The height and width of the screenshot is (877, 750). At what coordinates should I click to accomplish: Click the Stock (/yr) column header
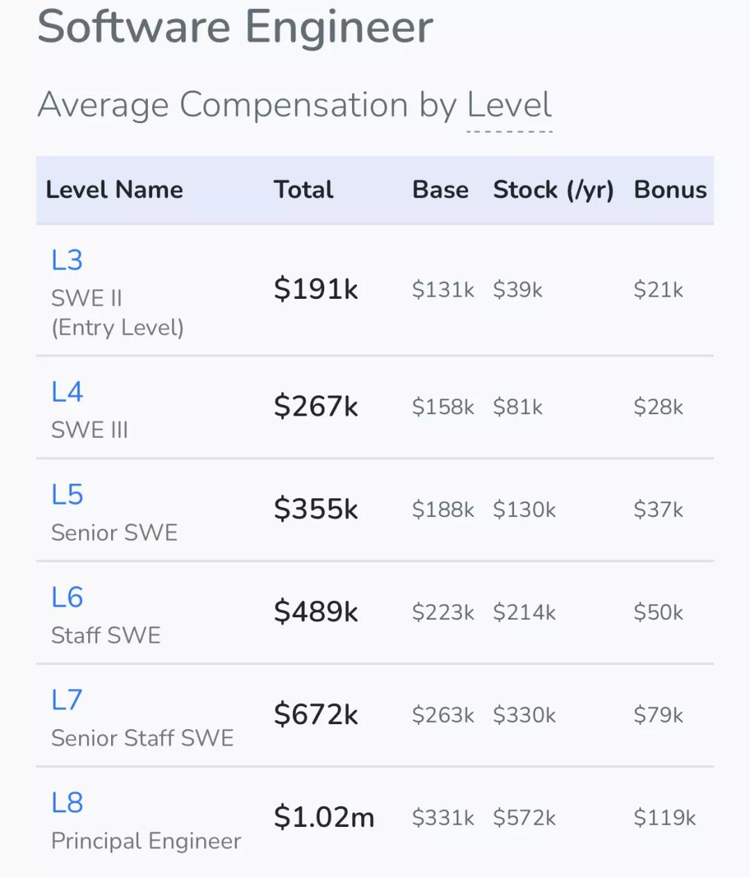(x=553, y=190)
